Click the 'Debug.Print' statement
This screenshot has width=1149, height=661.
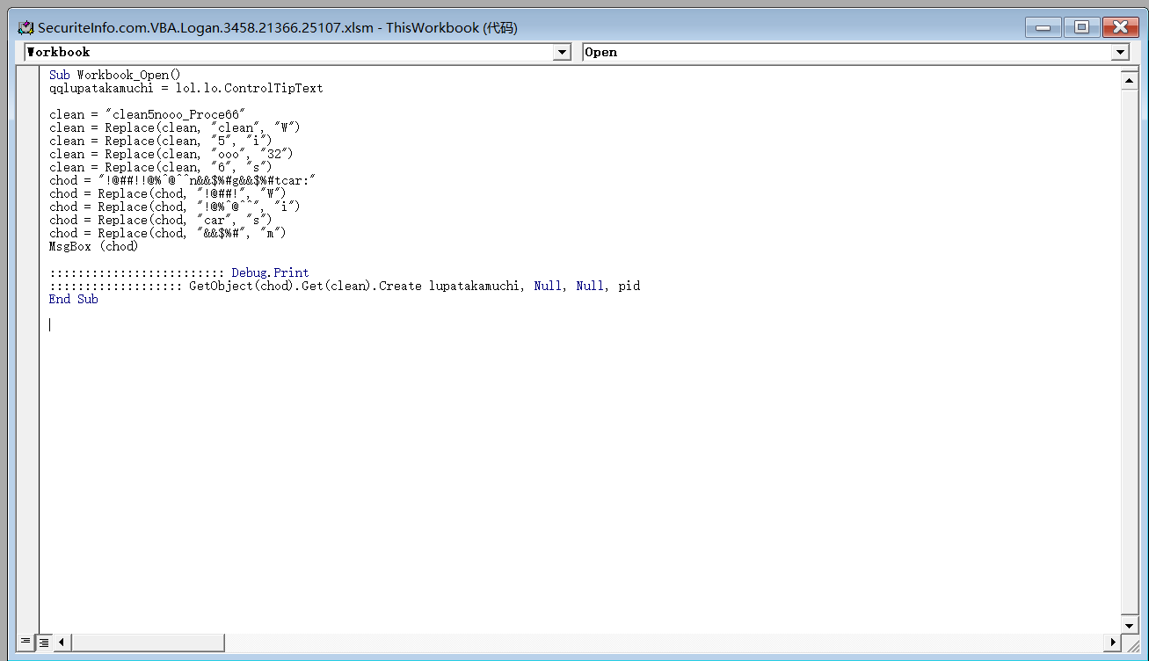[270, 272]
